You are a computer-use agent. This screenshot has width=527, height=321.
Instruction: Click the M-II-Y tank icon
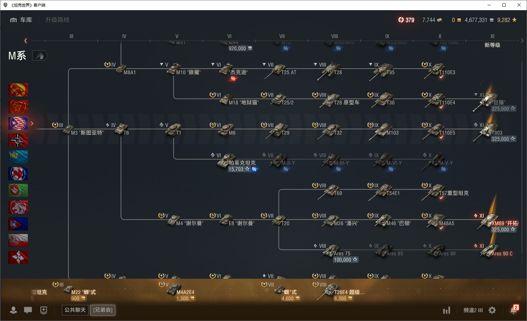(279, 160)
